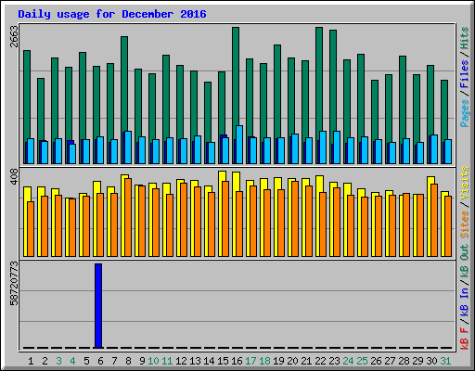
Task: Click the x-axis label for day 9
Action: tap(142, 361)
